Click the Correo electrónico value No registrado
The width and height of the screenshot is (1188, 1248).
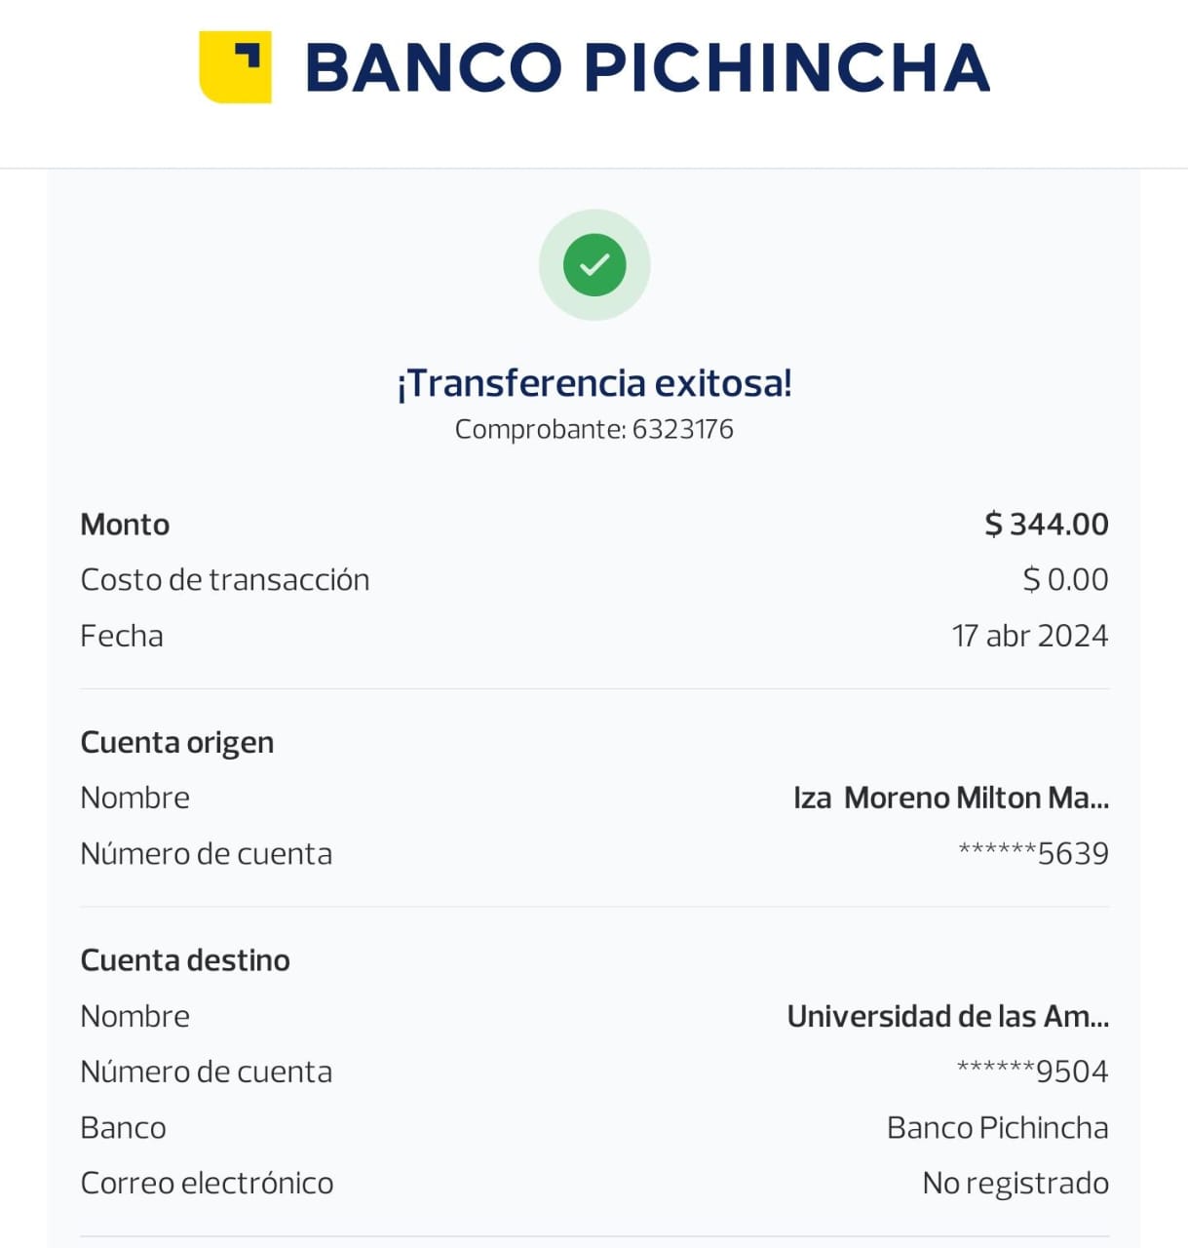[1015, 1184]
